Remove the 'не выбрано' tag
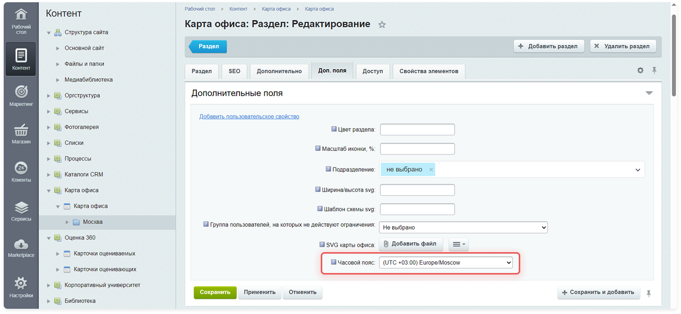The width and height of the screenshot is (681, 314). pos(431,169)
